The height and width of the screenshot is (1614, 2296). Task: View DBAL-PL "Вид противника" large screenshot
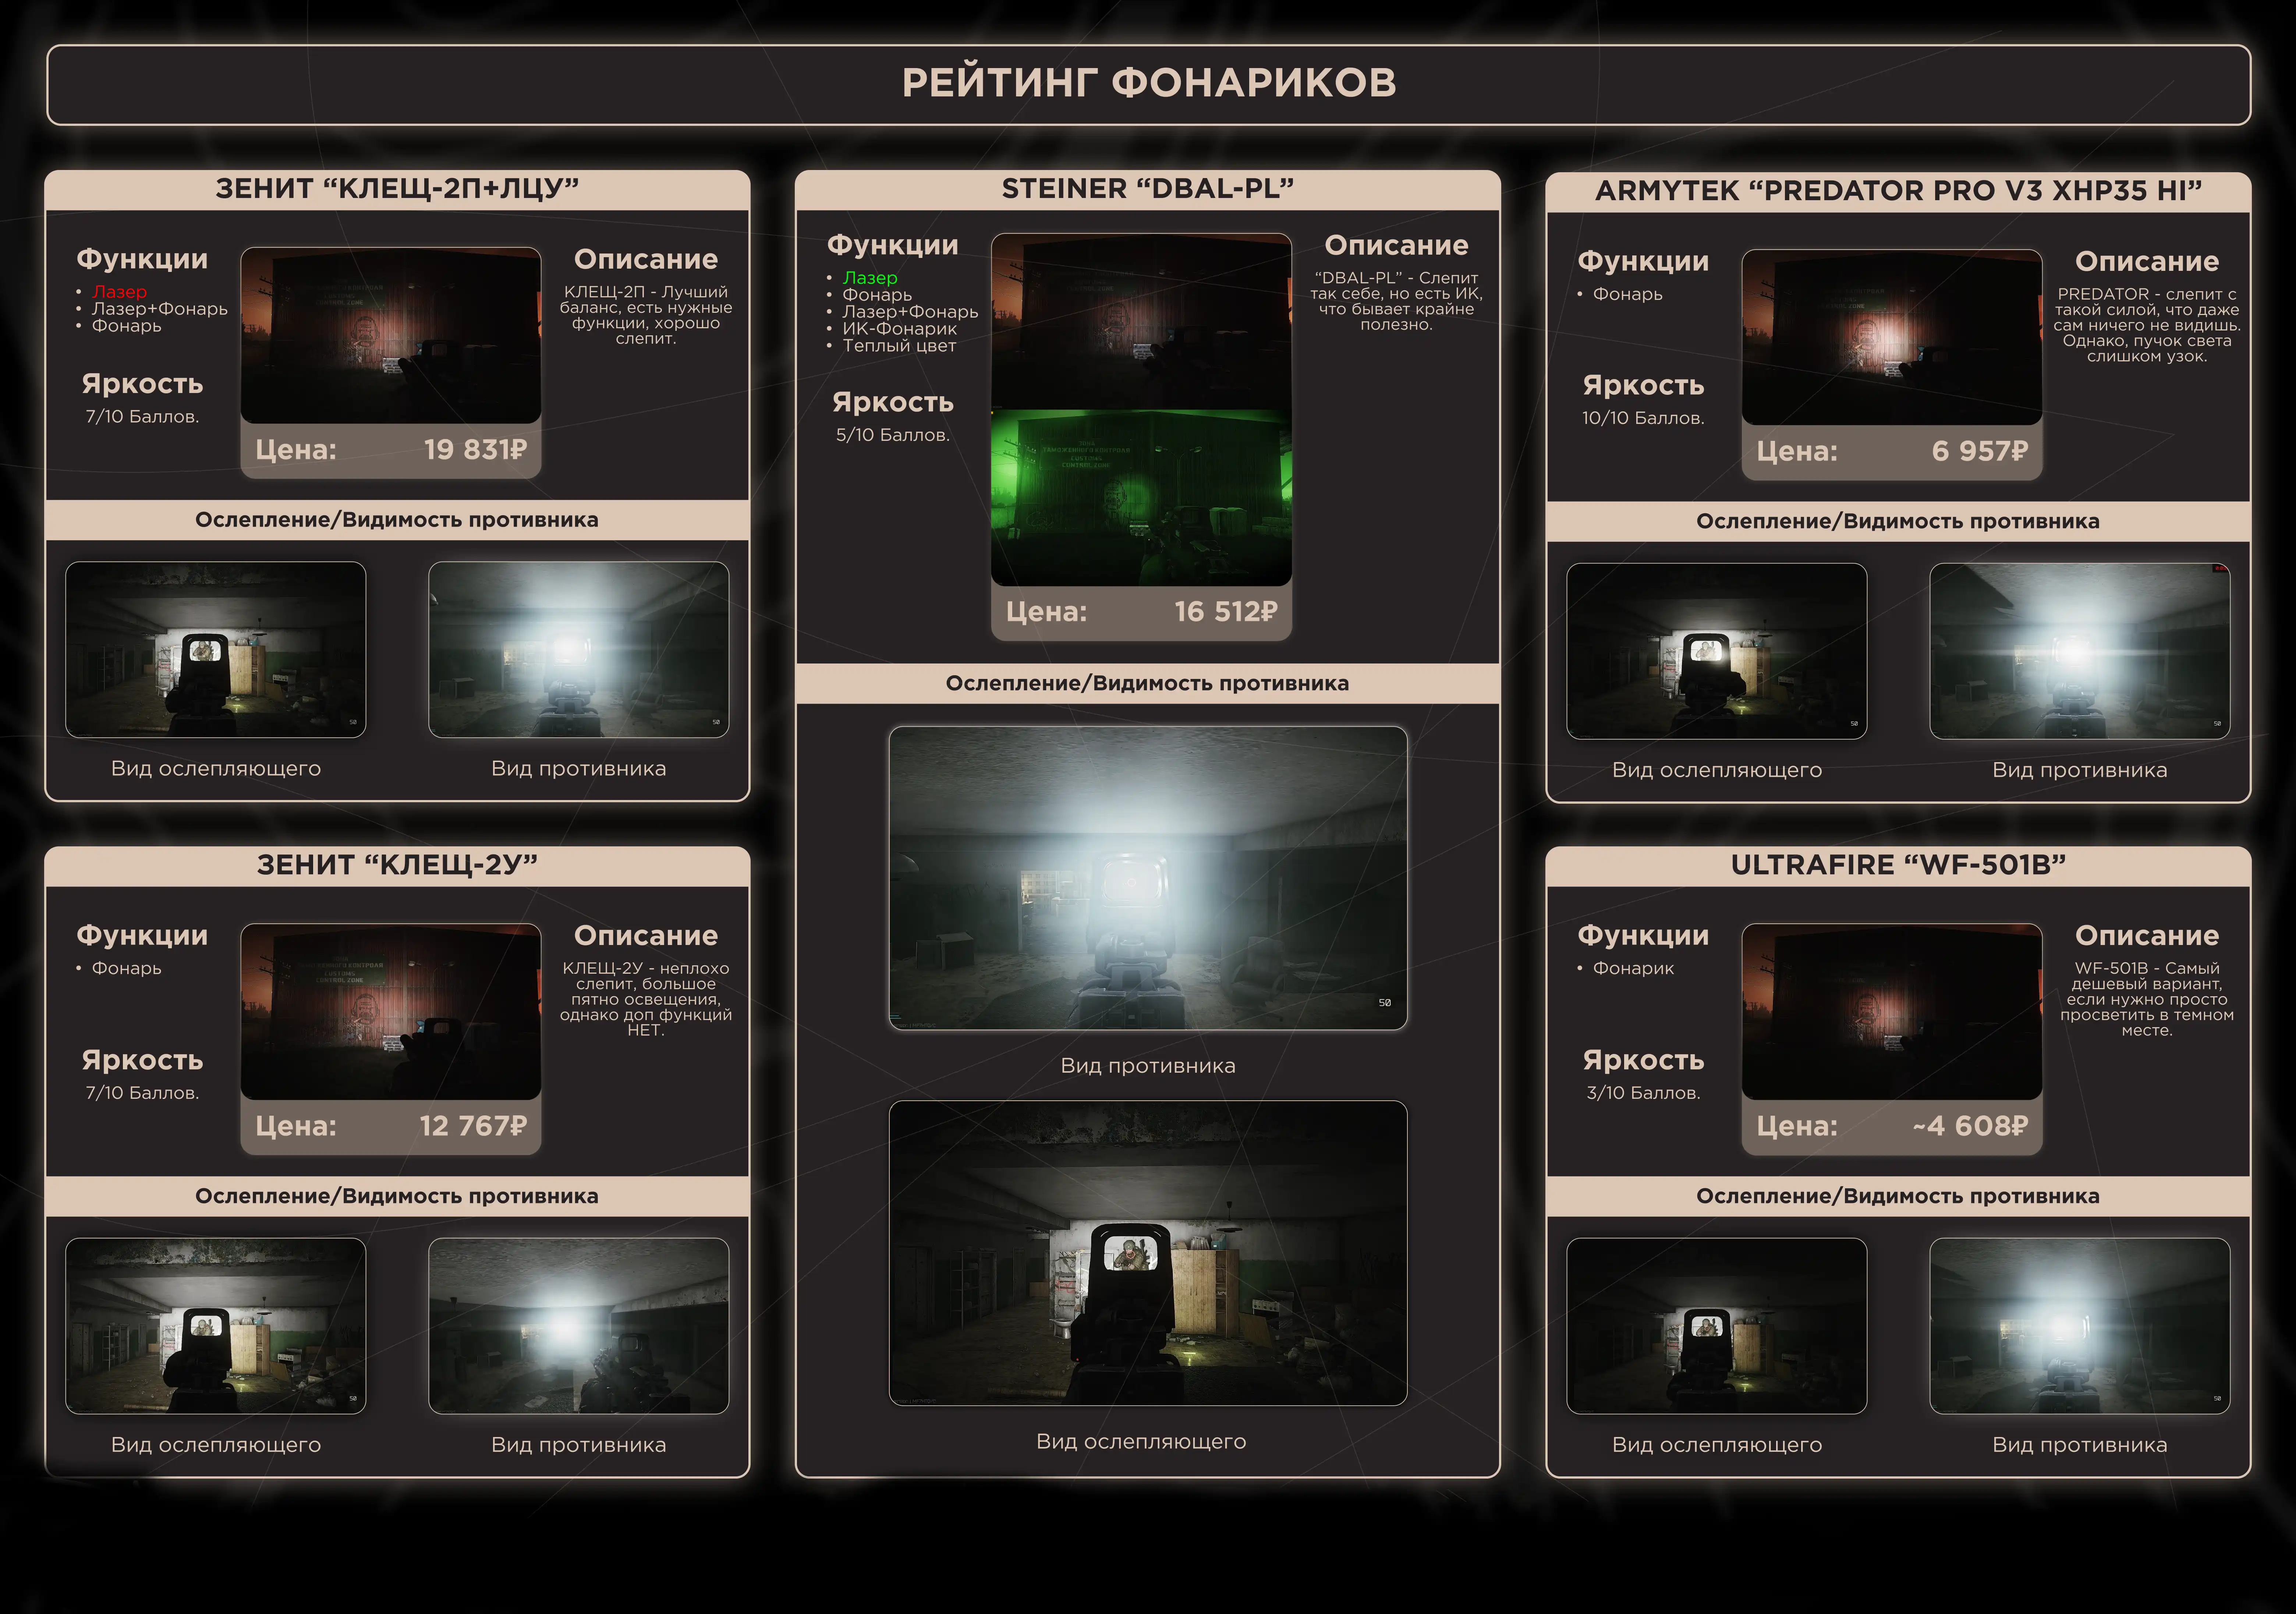pyautogui.click(x=1148, y=878)
